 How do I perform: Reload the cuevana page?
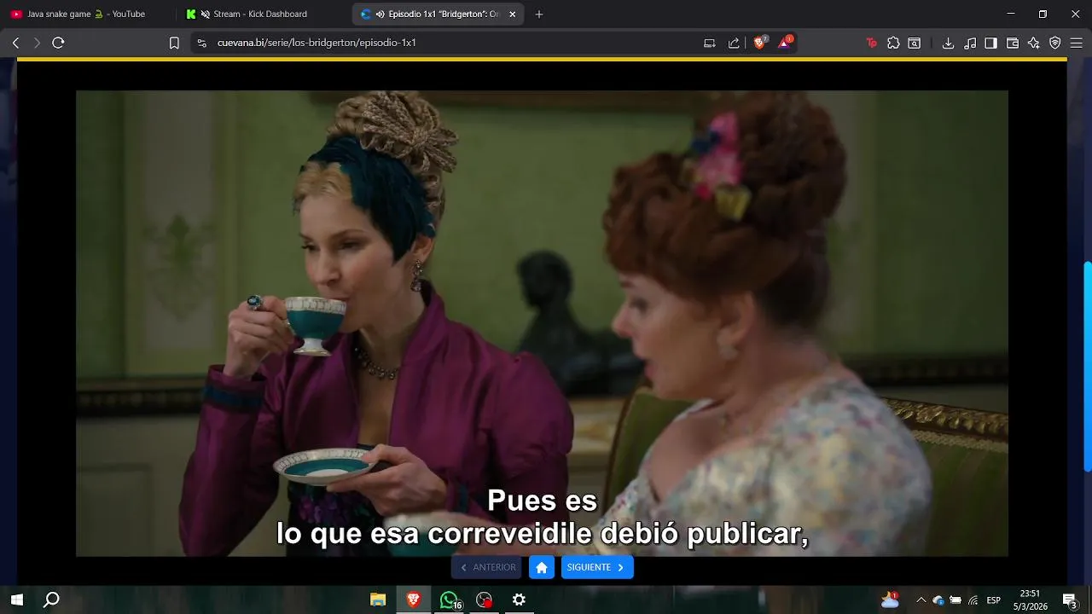(x=58, y=43)
